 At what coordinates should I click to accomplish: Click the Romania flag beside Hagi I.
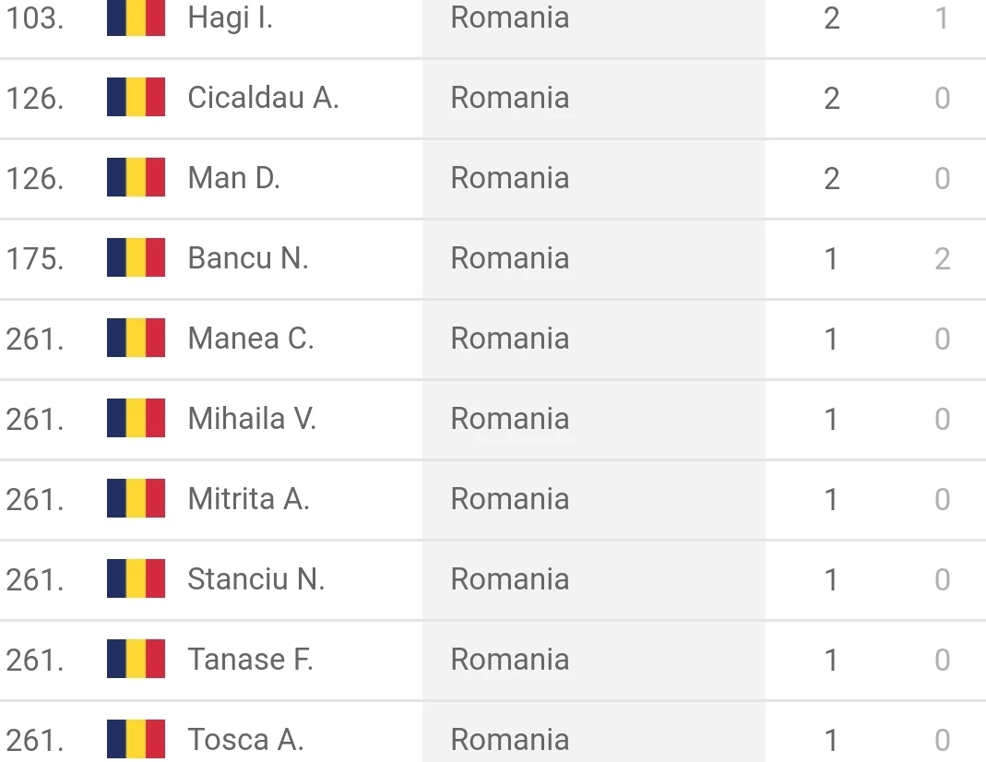136,18
